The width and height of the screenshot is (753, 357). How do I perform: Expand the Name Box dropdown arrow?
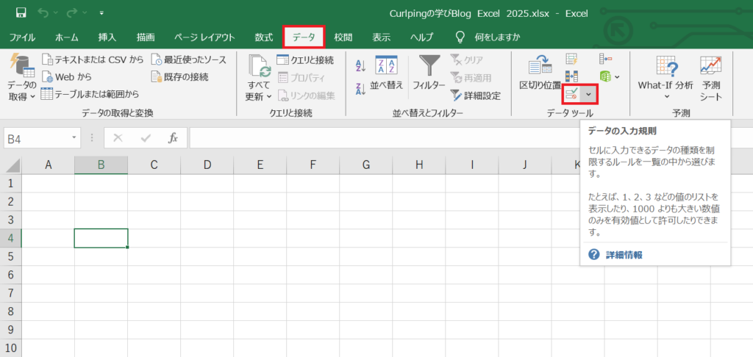(75, 137)
